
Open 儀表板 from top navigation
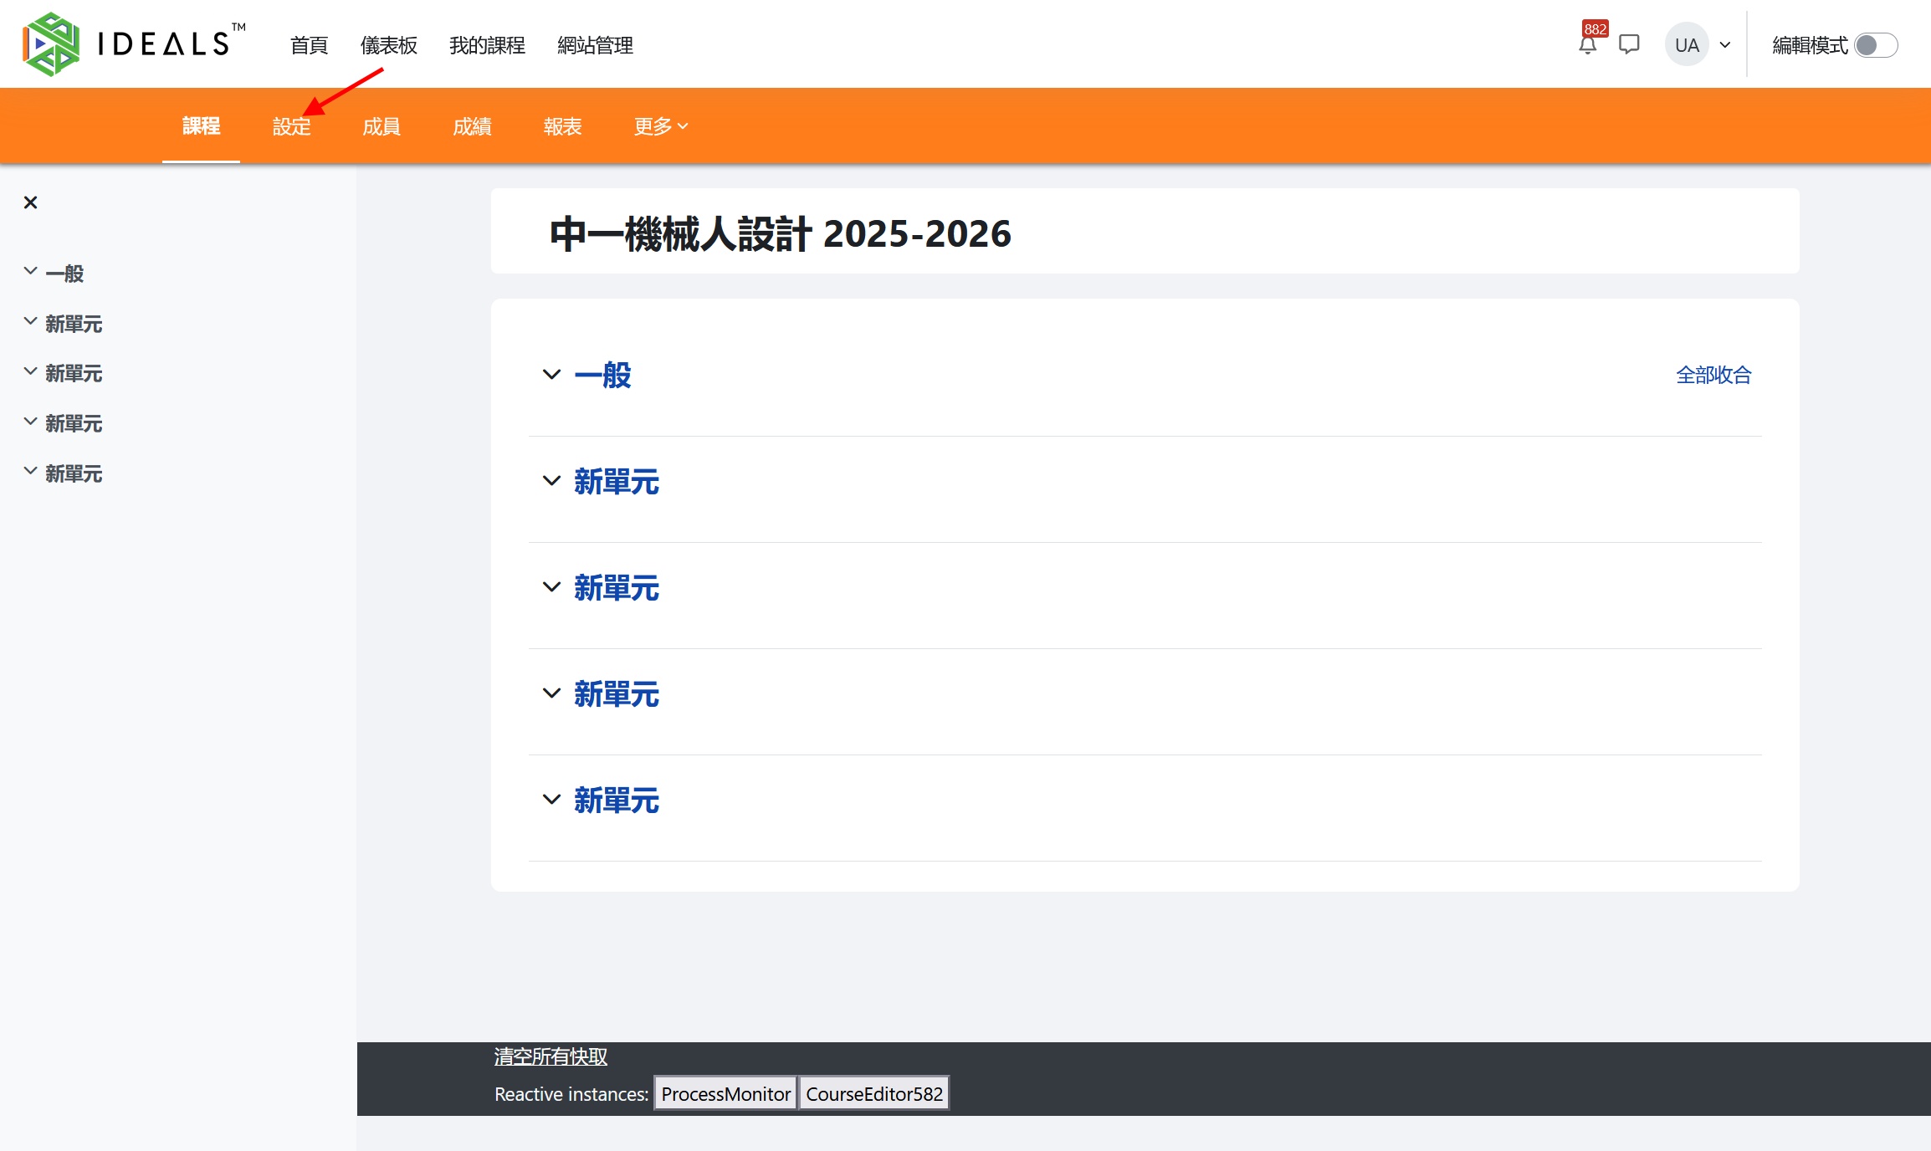click(388, 45)
